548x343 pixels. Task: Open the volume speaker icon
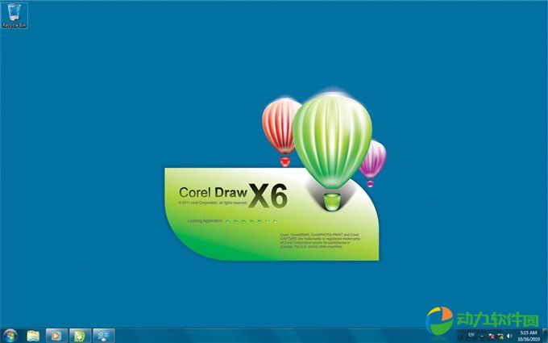tap(509, 335)
